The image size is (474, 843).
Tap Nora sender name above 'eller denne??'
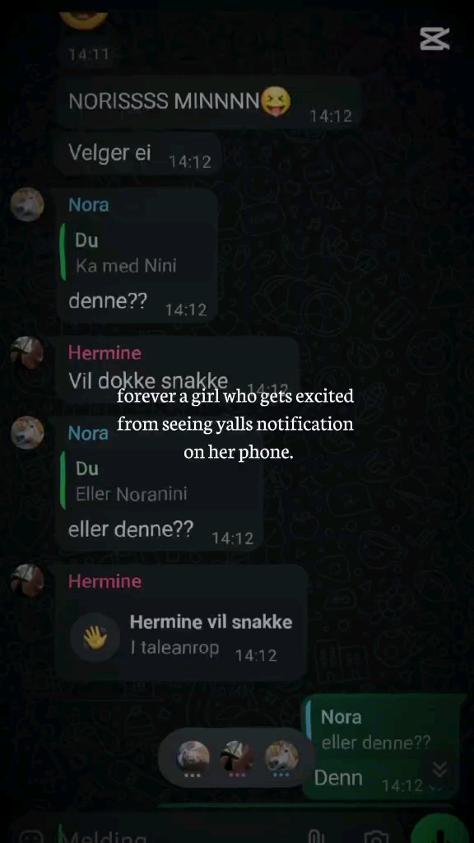point(88,433)
